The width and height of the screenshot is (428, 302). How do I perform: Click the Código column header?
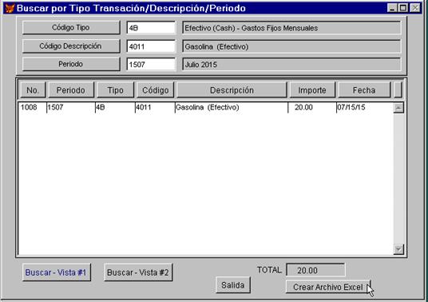(x=156, y=90)
